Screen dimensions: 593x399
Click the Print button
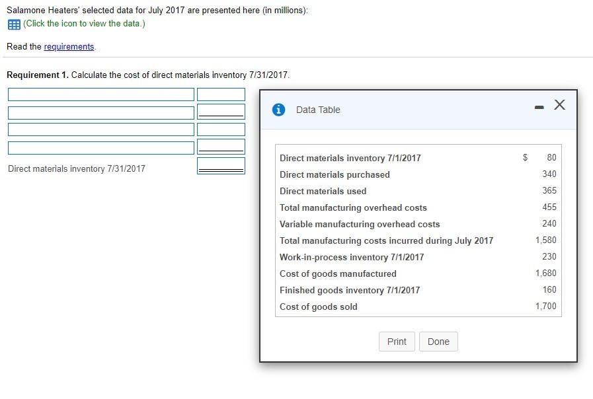coord(397,342)
